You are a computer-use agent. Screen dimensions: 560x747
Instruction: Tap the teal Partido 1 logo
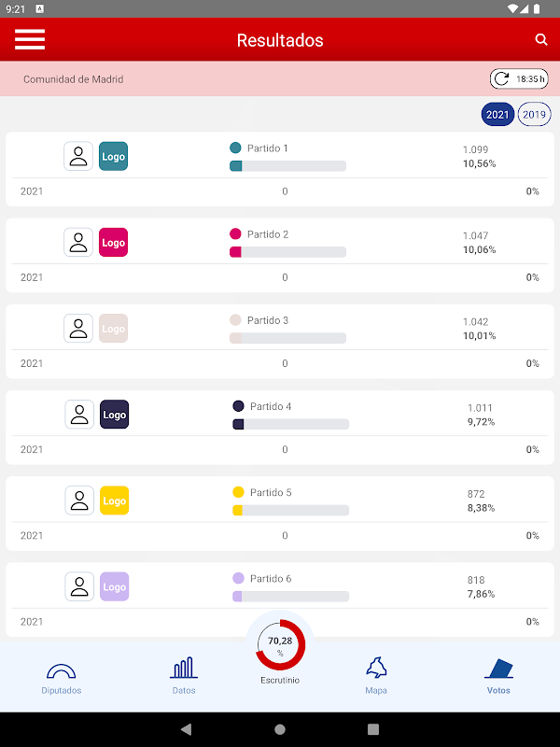pyautogui.click(x=113, y=157)
